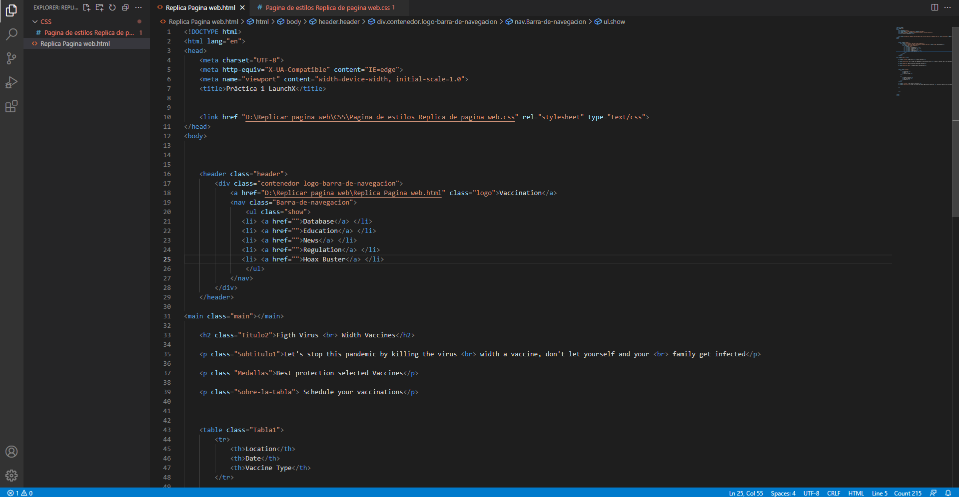The height and width of the screenshot is (497, 959).
Task: Split the editor to the right
Action: (x=934, y=7)
